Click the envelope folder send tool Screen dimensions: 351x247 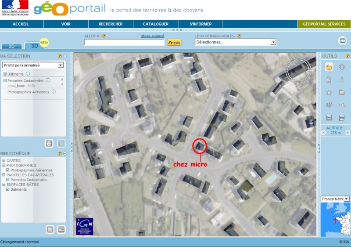tap(342, 92)
